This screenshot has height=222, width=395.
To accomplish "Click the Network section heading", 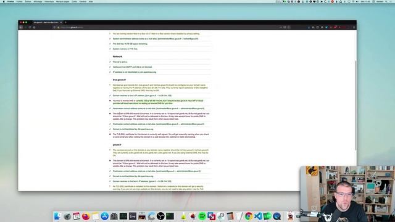I will [117, 57].
